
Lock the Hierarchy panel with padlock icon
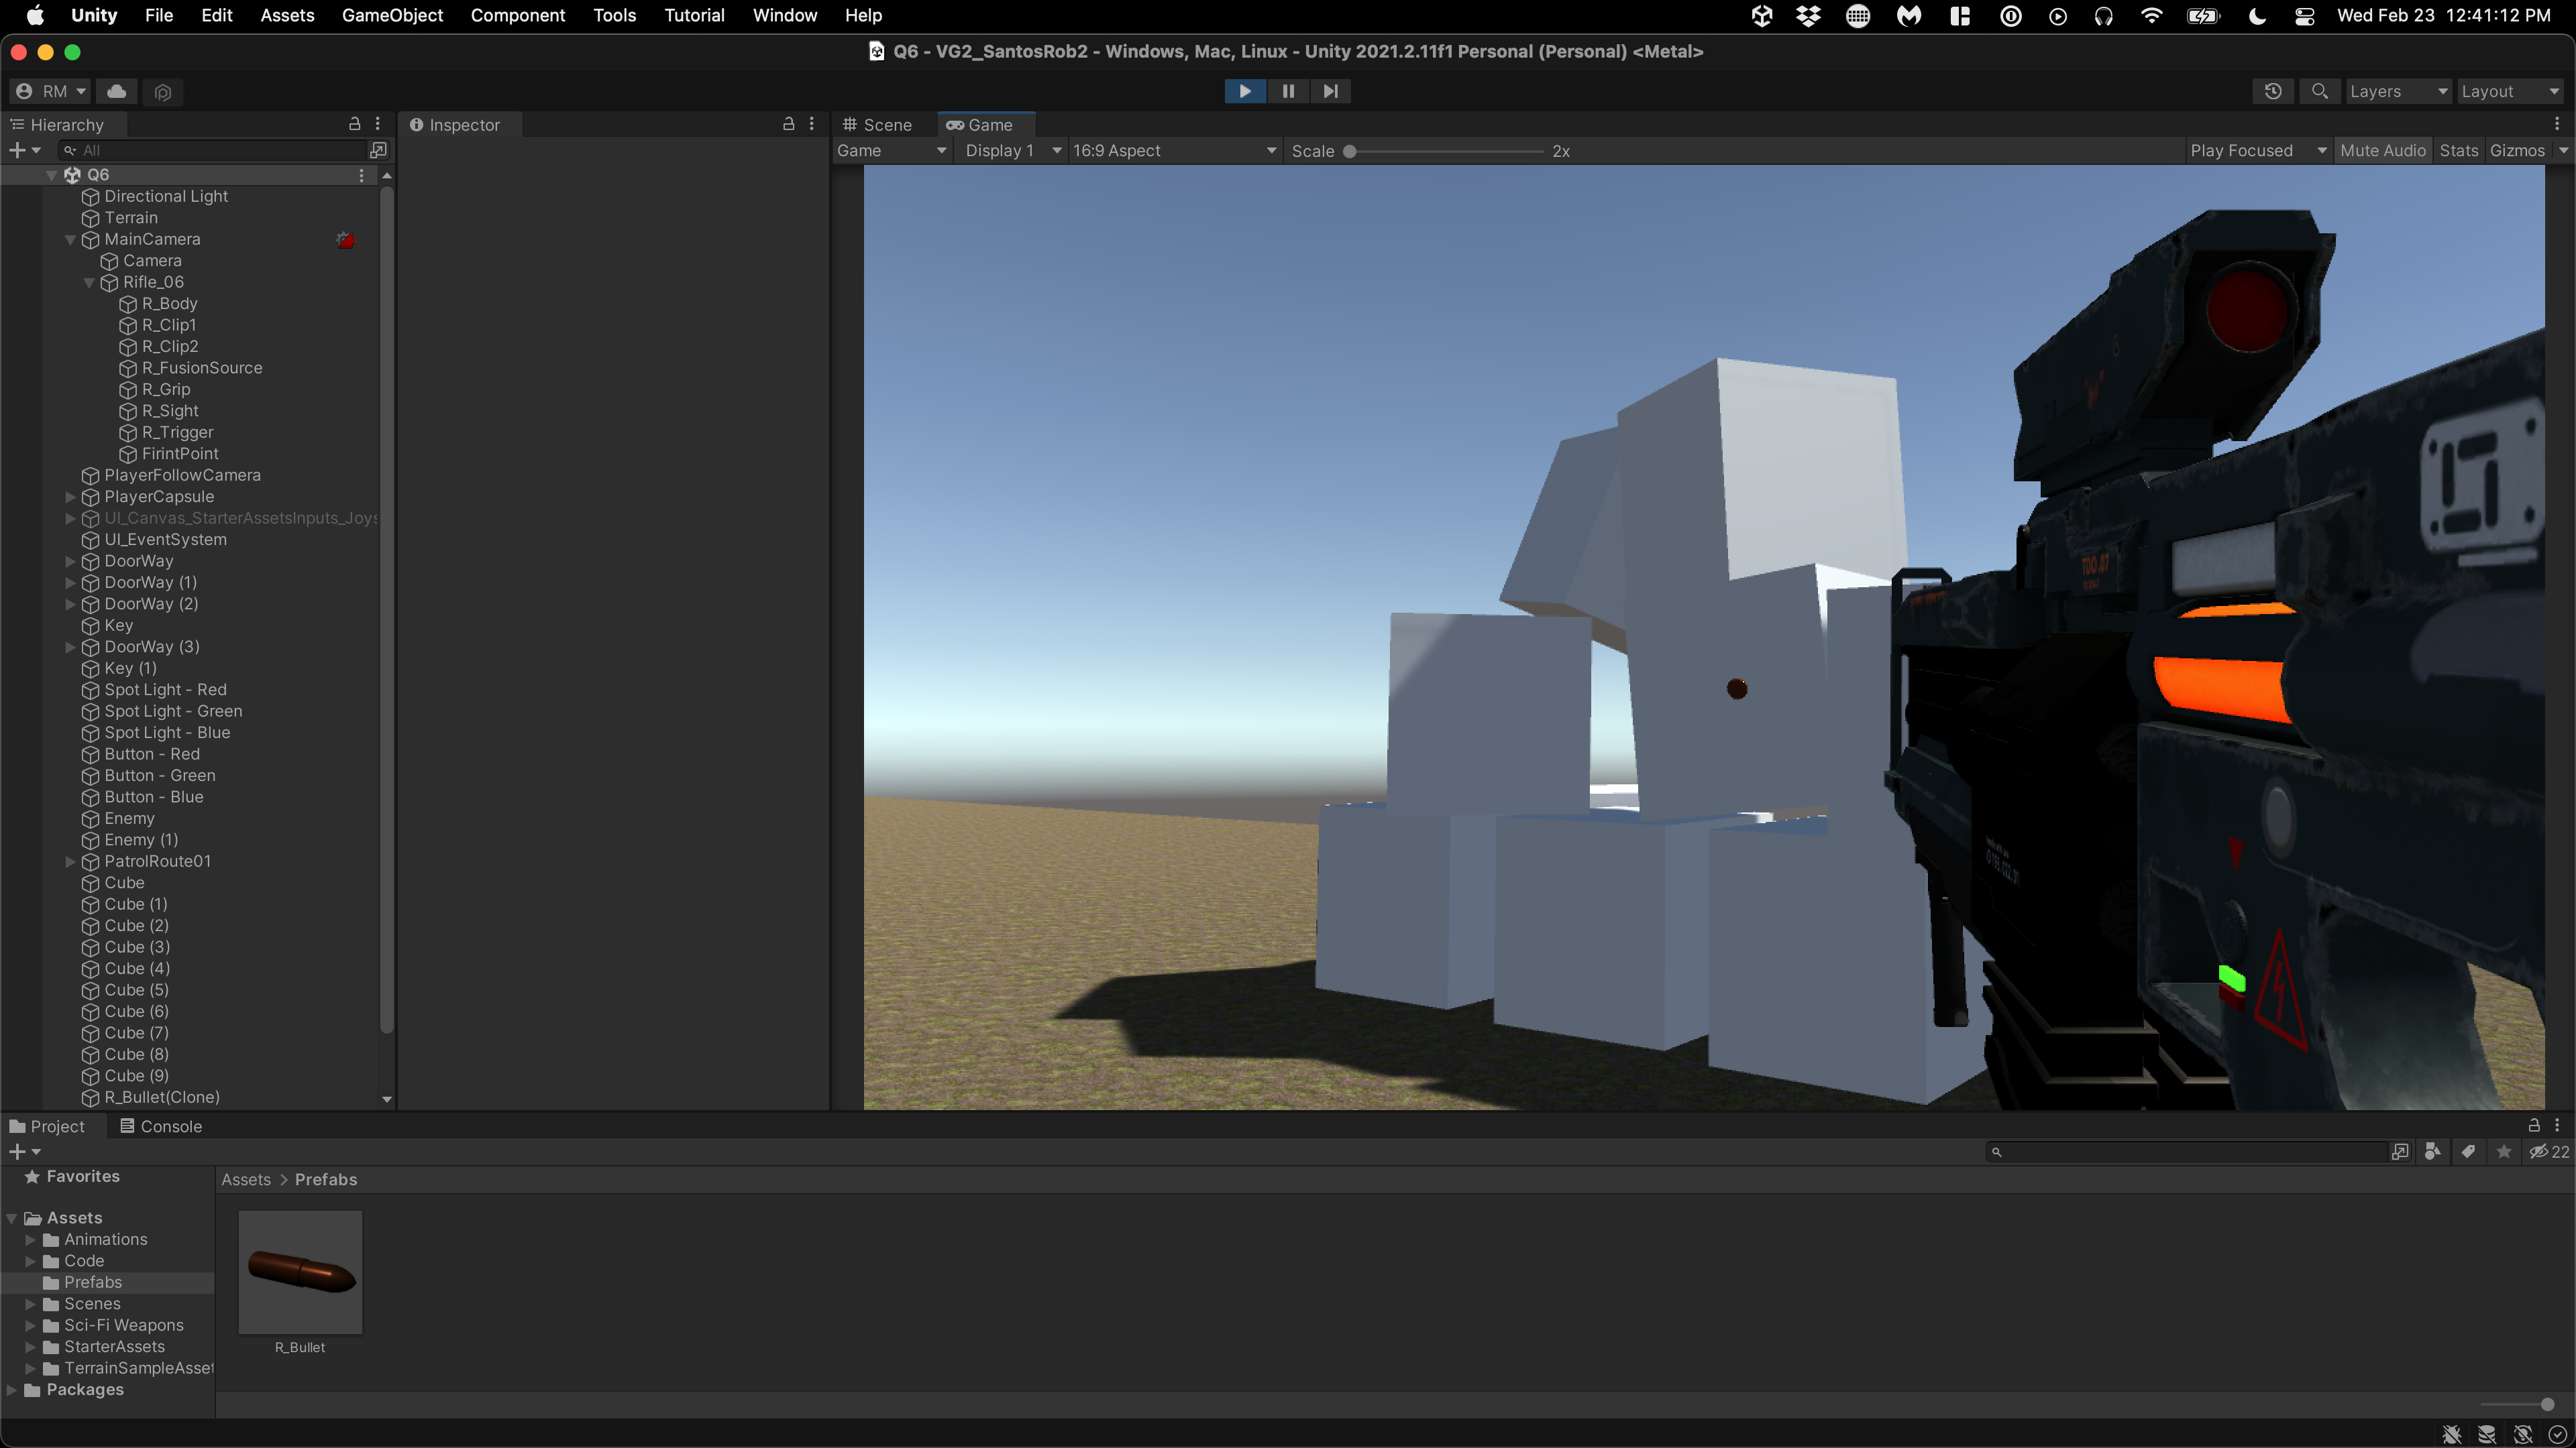(x=354, y=124)
